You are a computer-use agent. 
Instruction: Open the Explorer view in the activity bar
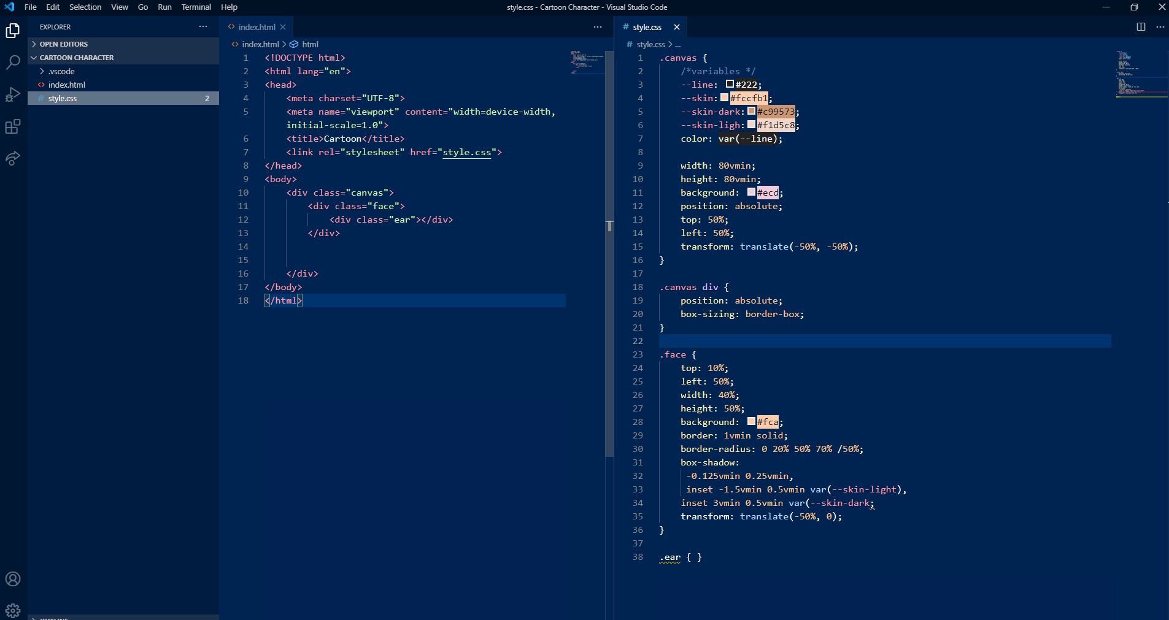(13, 30)
